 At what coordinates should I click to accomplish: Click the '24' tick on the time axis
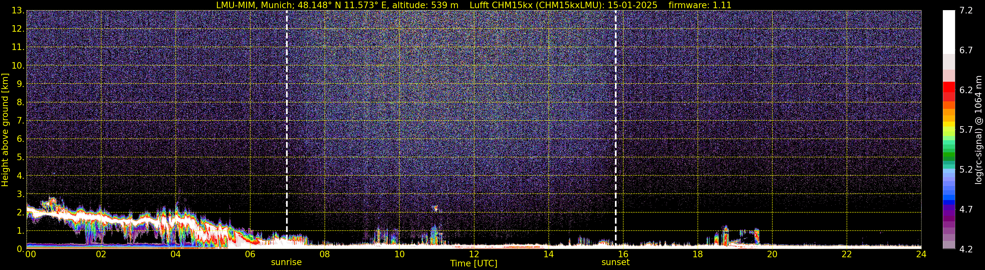(921, 254)
